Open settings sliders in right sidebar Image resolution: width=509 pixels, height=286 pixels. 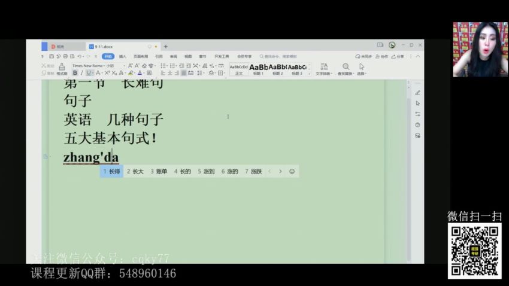(417, 114)
